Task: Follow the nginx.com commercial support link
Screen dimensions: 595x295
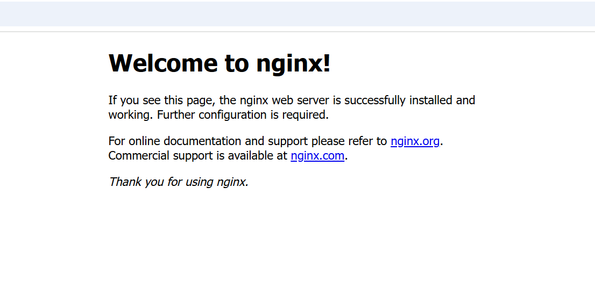Action: pyautogui.click(x=317, y=156)
